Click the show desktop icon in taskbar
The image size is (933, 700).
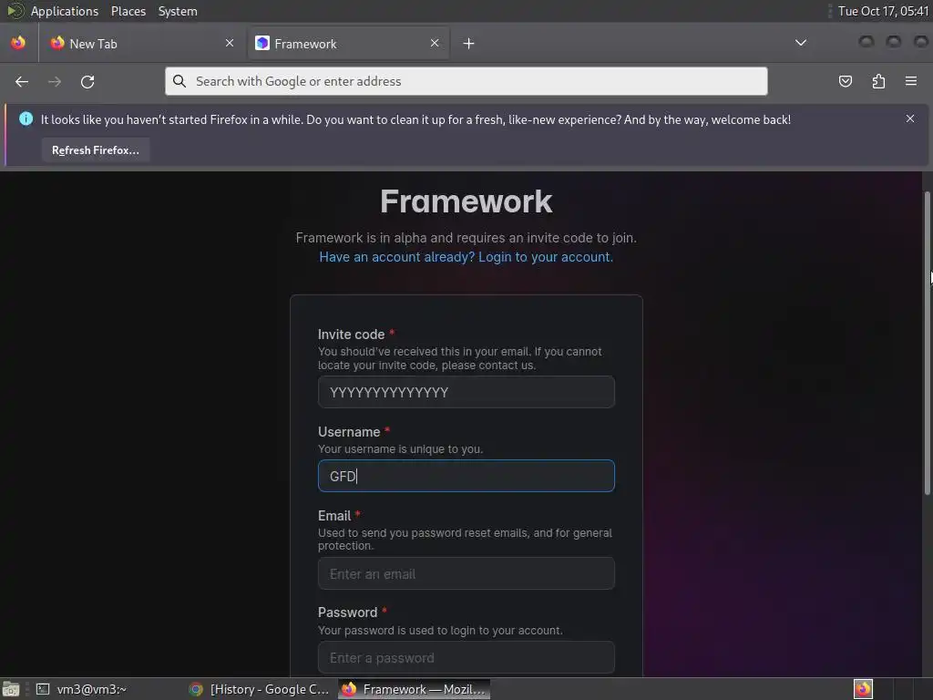[x=11, y=689]
